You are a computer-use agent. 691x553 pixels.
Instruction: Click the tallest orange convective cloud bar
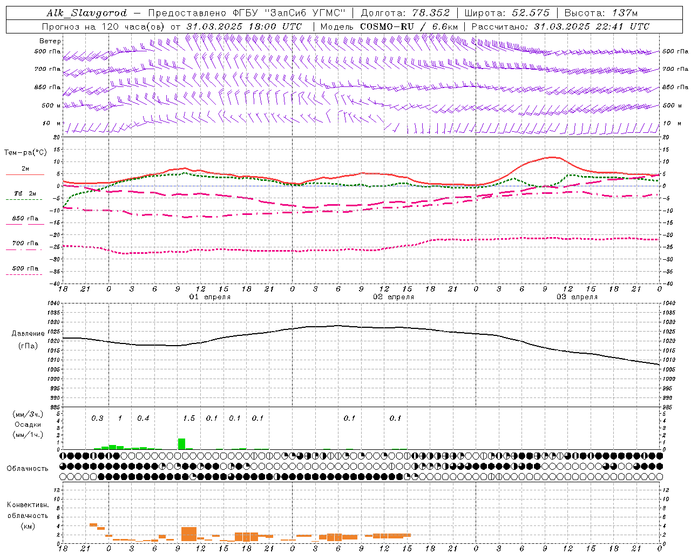pos(189,534)
